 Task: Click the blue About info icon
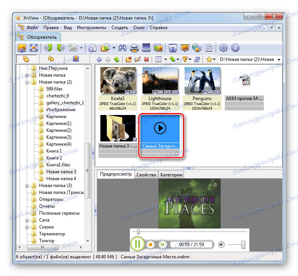coord(235,48)
